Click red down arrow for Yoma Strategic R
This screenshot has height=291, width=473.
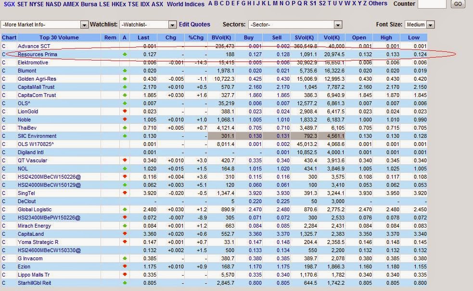point(125,242)
